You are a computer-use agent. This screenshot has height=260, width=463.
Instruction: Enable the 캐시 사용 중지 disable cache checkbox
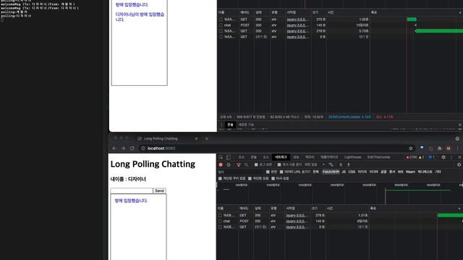coord(279,165)
